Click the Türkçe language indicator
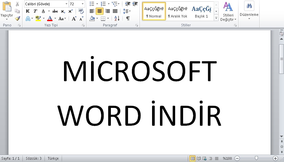 pyautogui.click(x=53, y=159)
